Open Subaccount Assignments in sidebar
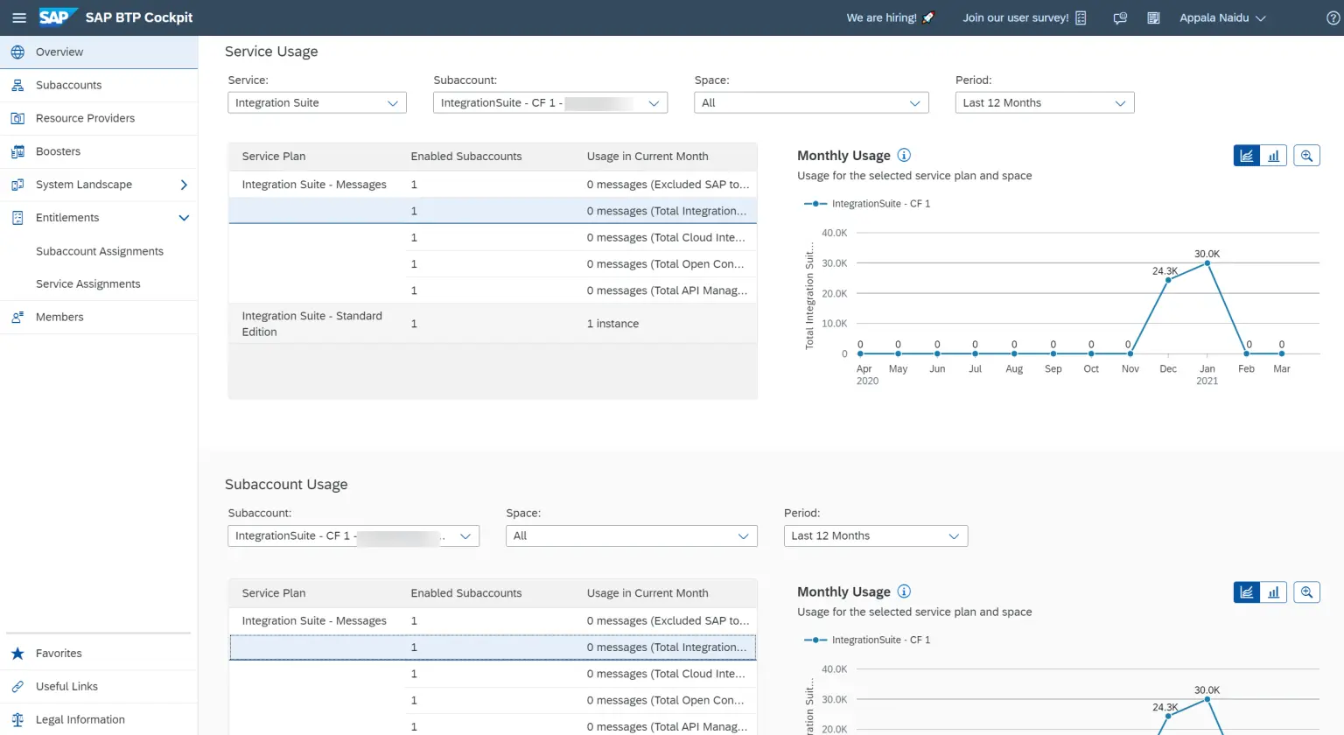Viewport: 1344px width, 735px height. pyautogui.click(x=99, y=251)
